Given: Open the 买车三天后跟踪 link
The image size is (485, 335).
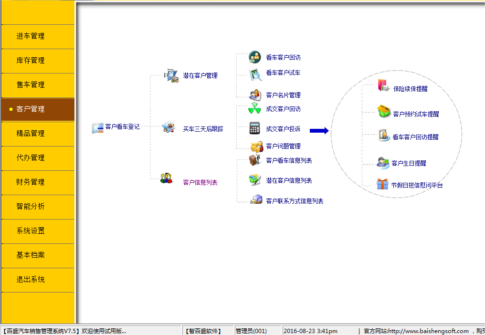Looking at the screenshot, I should click(203, 129).
